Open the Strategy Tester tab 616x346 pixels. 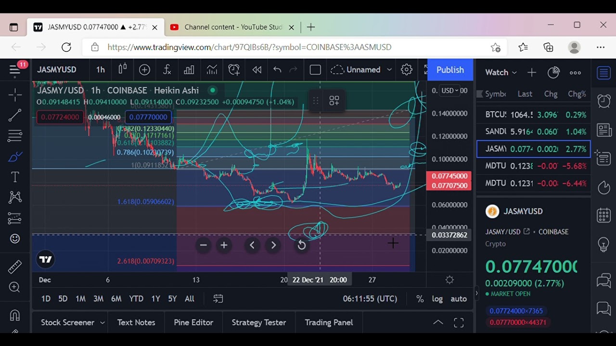coord(259,323)
